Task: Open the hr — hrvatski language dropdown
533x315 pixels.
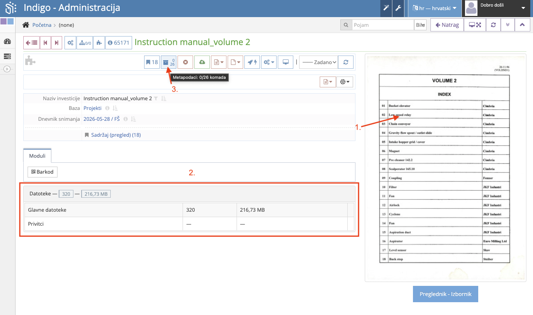Action: pos(434,8)
